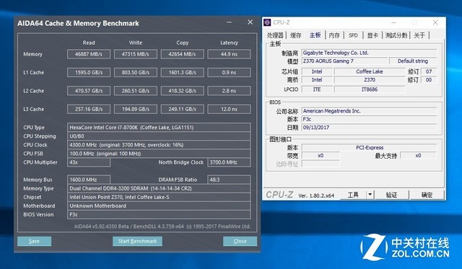Select L3 Cache latency 12.0 ns
Image resolution: width=462 pixels, height=269 pixels.
coord(230,109)
